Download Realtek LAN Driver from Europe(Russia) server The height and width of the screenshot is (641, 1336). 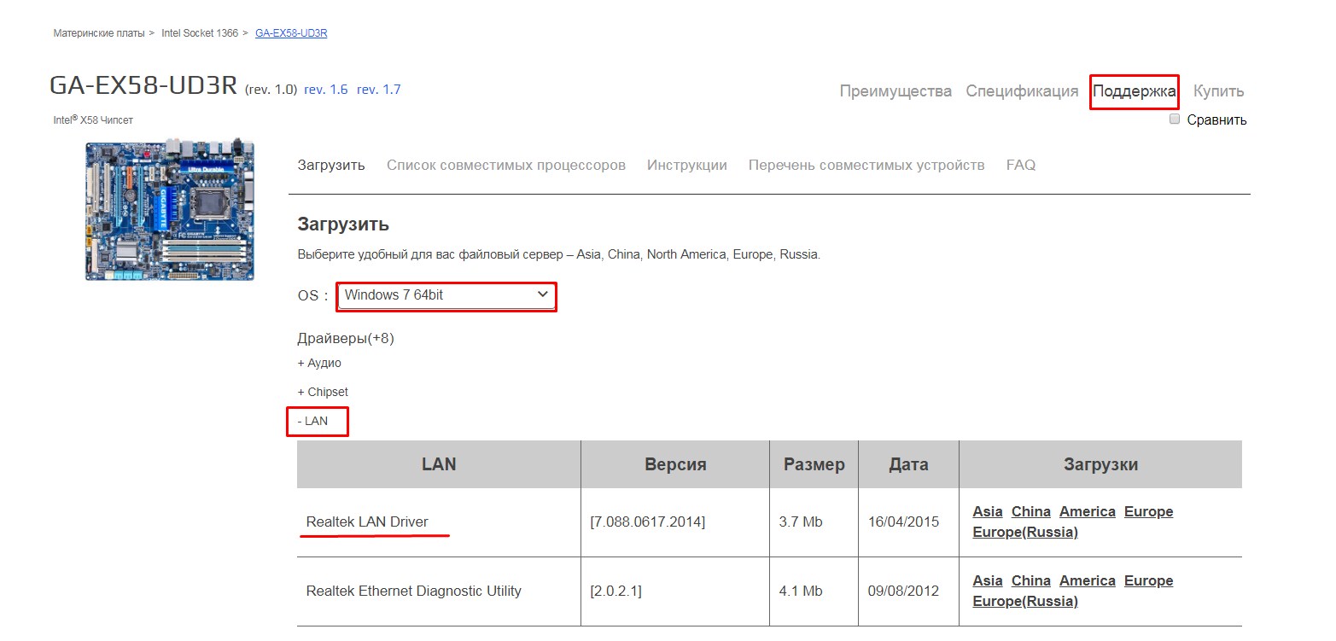[1025, 532]
